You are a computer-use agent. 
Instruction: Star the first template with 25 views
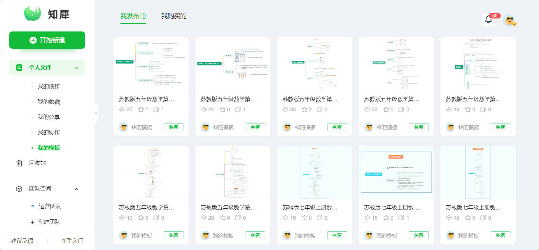coord(141,110)
